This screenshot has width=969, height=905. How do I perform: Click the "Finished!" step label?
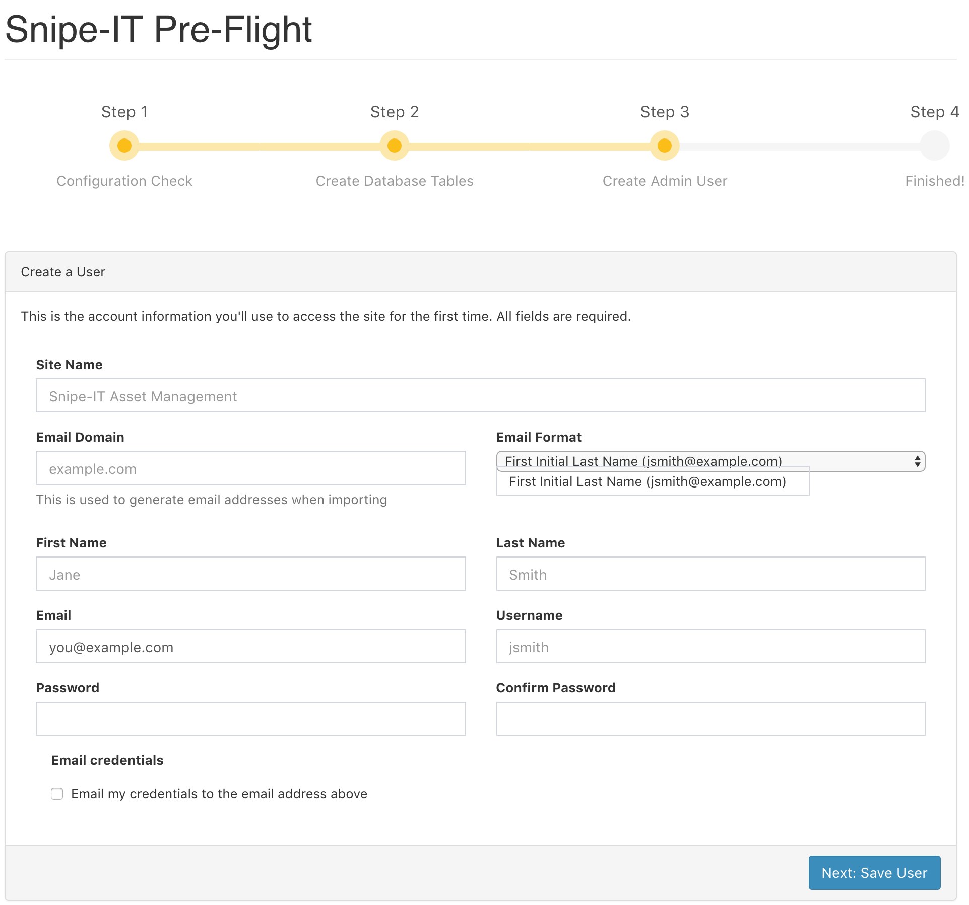(x=935, y=181)
